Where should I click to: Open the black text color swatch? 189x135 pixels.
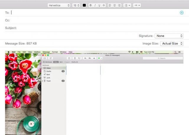84,5
